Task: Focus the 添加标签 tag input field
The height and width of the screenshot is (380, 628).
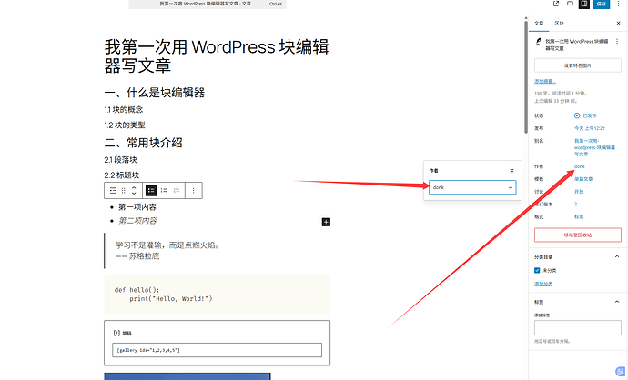Action: pyautogui.click(x=578, y=327)
